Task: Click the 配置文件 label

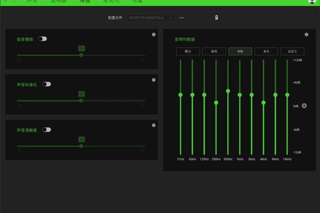Action: (x=115, y=18)
